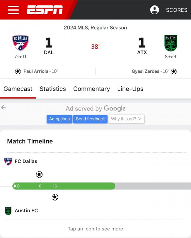Click the green match progress bar
Screen dimensions: 191x238
coord(79,186)
